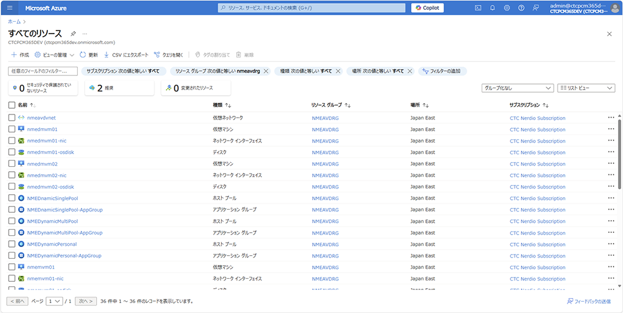Open the nmedmvm02 virtual machine link

click(x=42, y=164)
